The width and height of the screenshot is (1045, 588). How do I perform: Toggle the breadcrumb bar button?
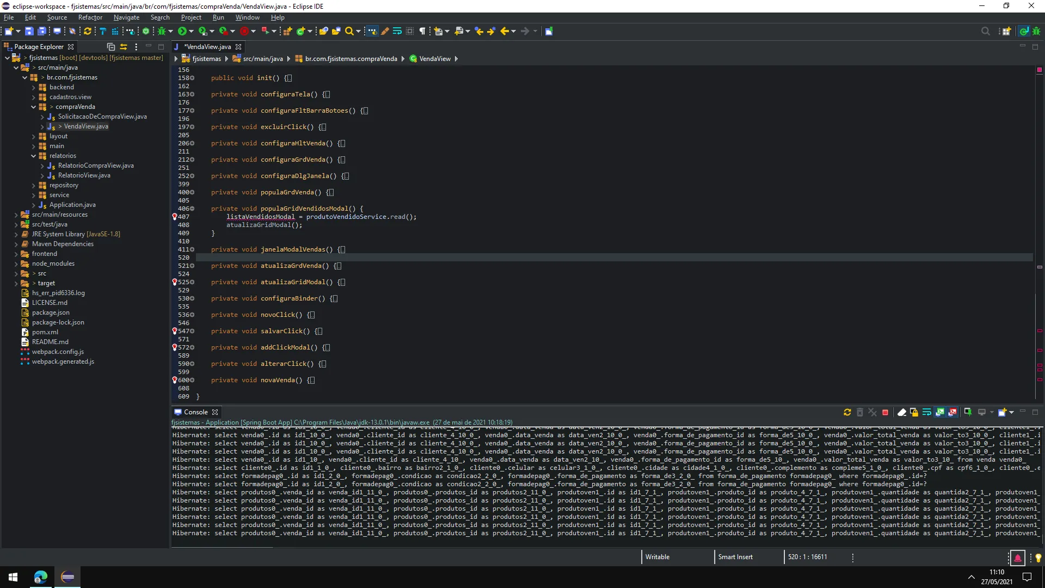(x=372, y=32)
